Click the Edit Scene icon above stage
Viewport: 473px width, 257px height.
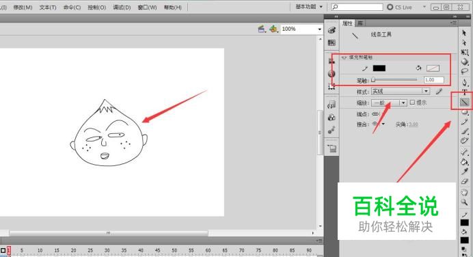click(x=262, y=29)
